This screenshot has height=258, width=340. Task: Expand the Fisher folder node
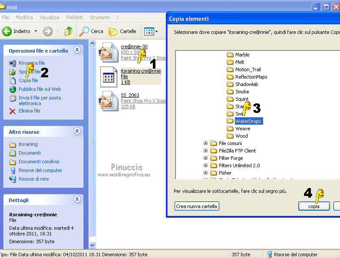tap(205, 172)
